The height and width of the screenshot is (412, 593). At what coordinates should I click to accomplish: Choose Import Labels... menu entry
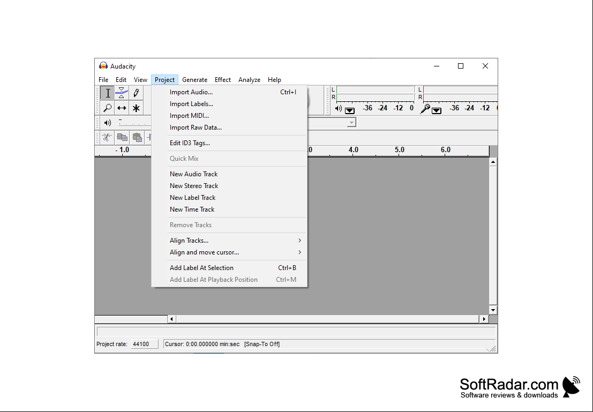229,103
